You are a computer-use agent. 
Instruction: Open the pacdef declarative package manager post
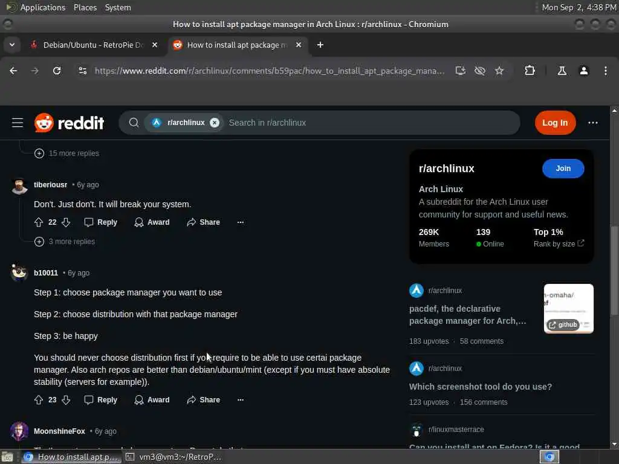[468, 314]
